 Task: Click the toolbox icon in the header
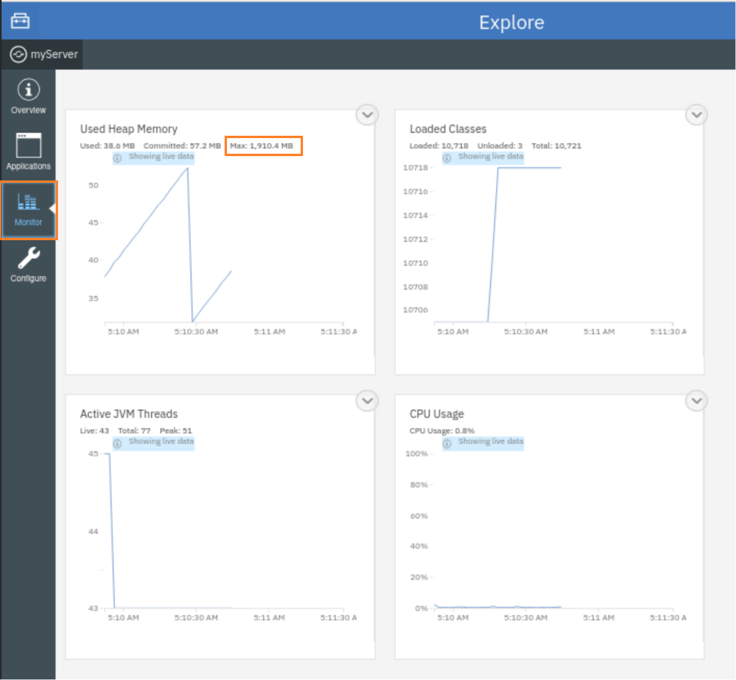pos(20,21)
